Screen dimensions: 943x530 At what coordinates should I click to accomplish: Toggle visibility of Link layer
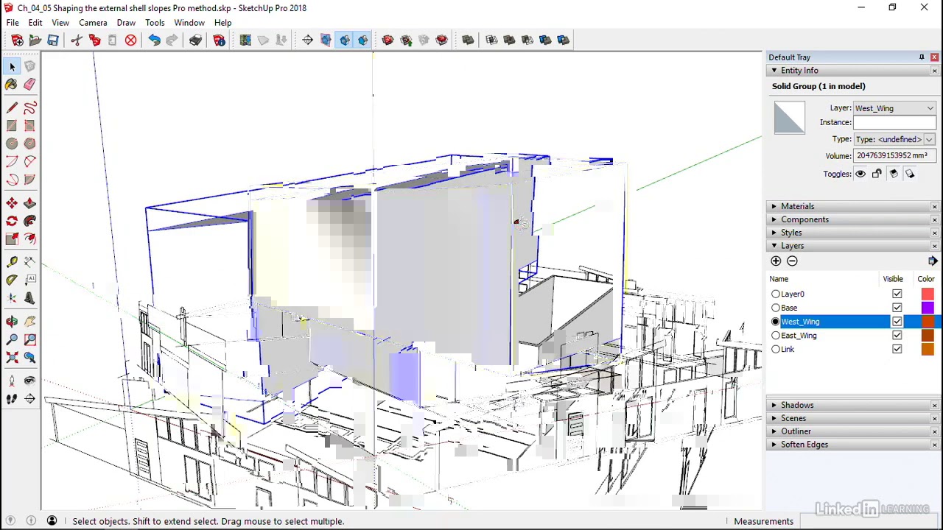897,350
